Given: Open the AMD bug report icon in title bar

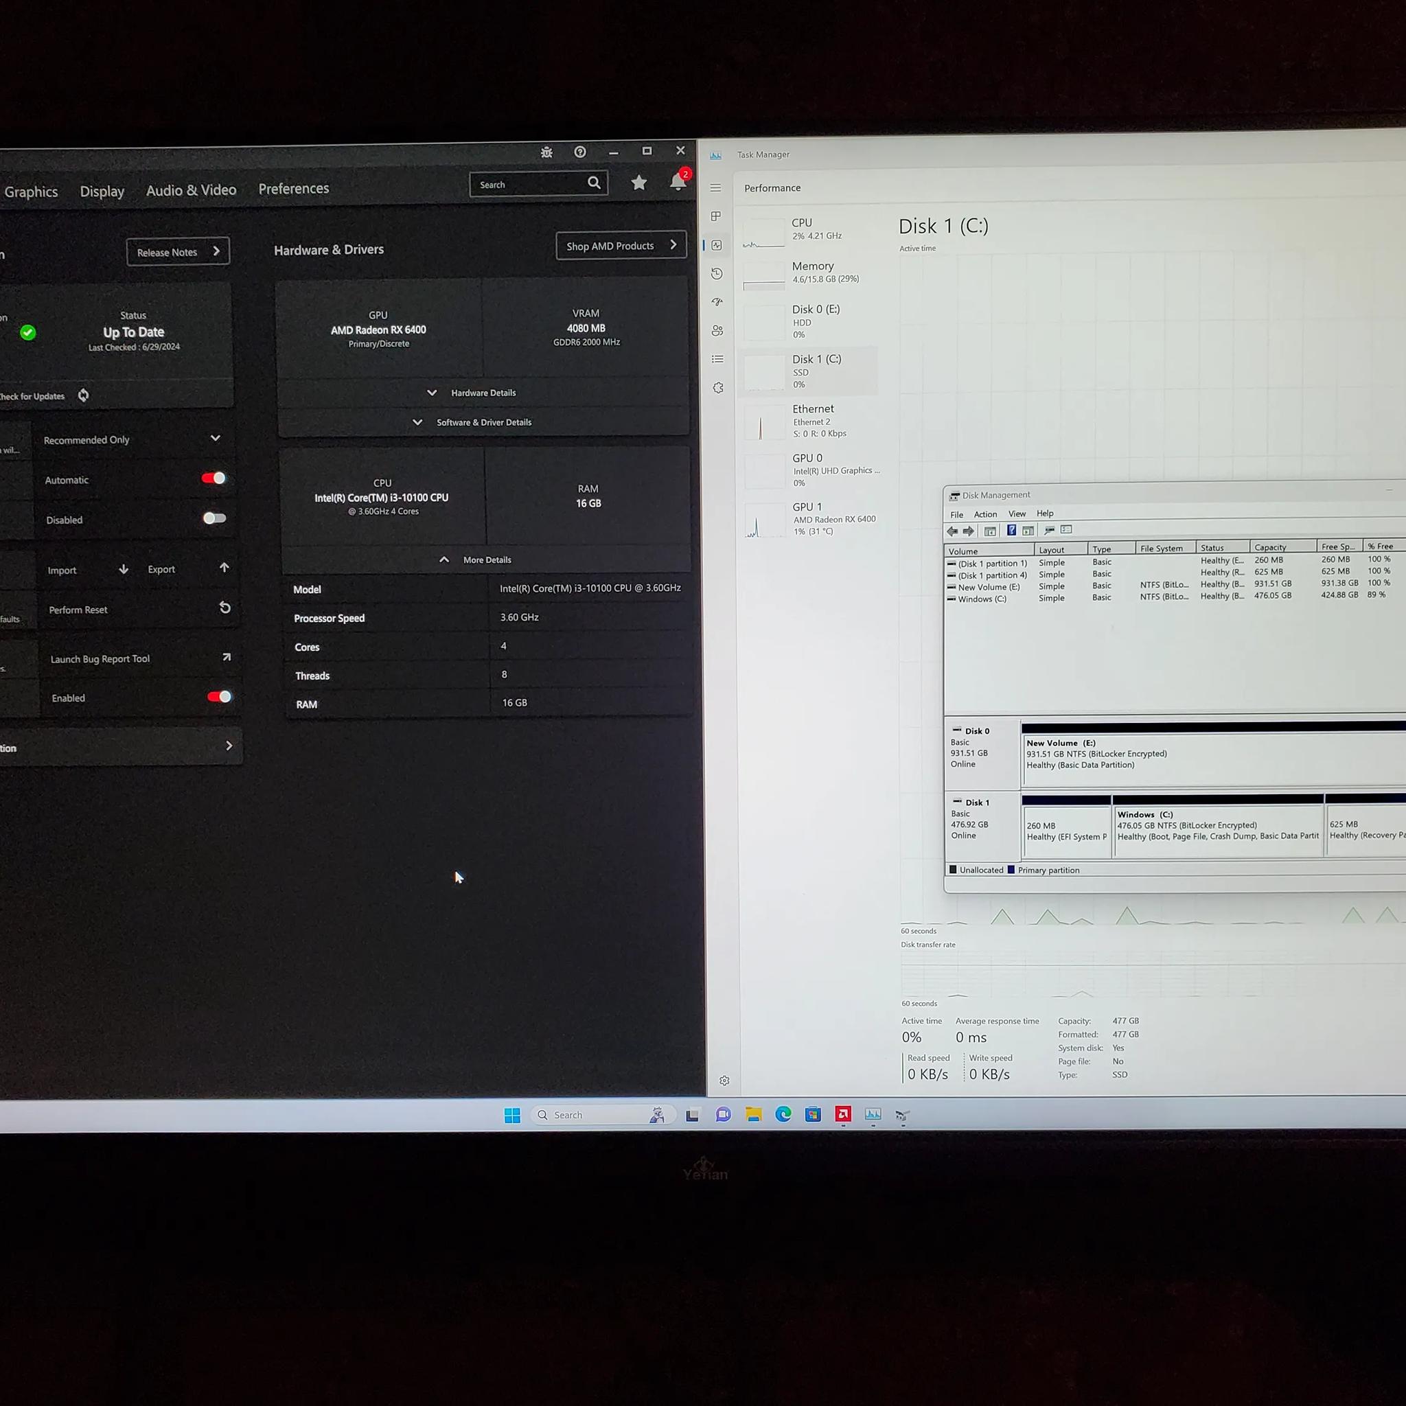Looking at the screenshot, I should (x=546, y=152).
